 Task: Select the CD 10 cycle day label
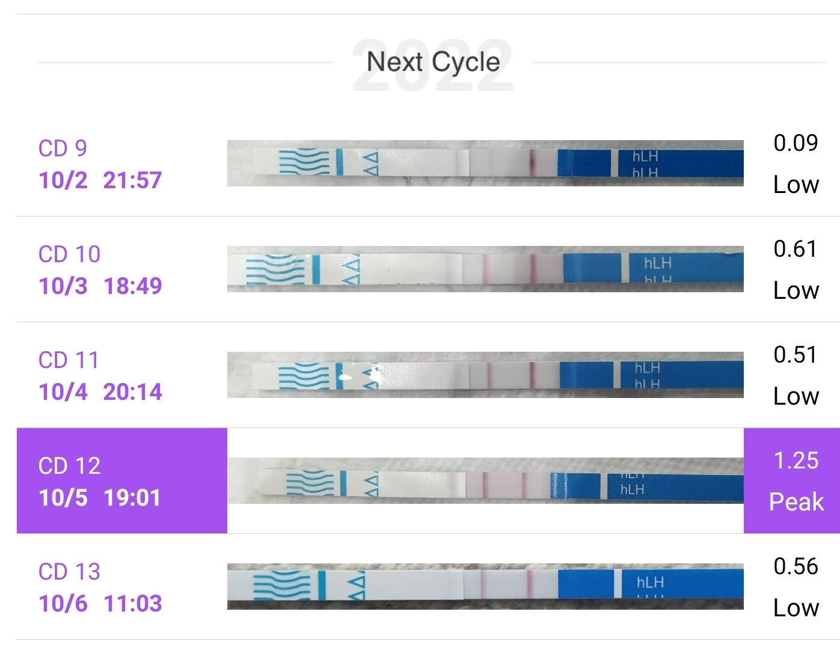point(69,254)
